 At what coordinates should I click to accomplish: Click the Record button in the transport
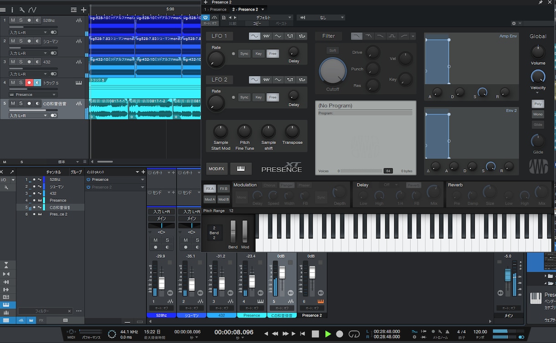(x=340, y=334)
